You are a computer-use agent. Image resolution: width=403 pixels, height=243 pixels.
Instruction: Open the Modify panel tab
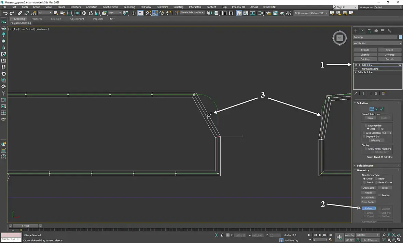coord(362,31)
